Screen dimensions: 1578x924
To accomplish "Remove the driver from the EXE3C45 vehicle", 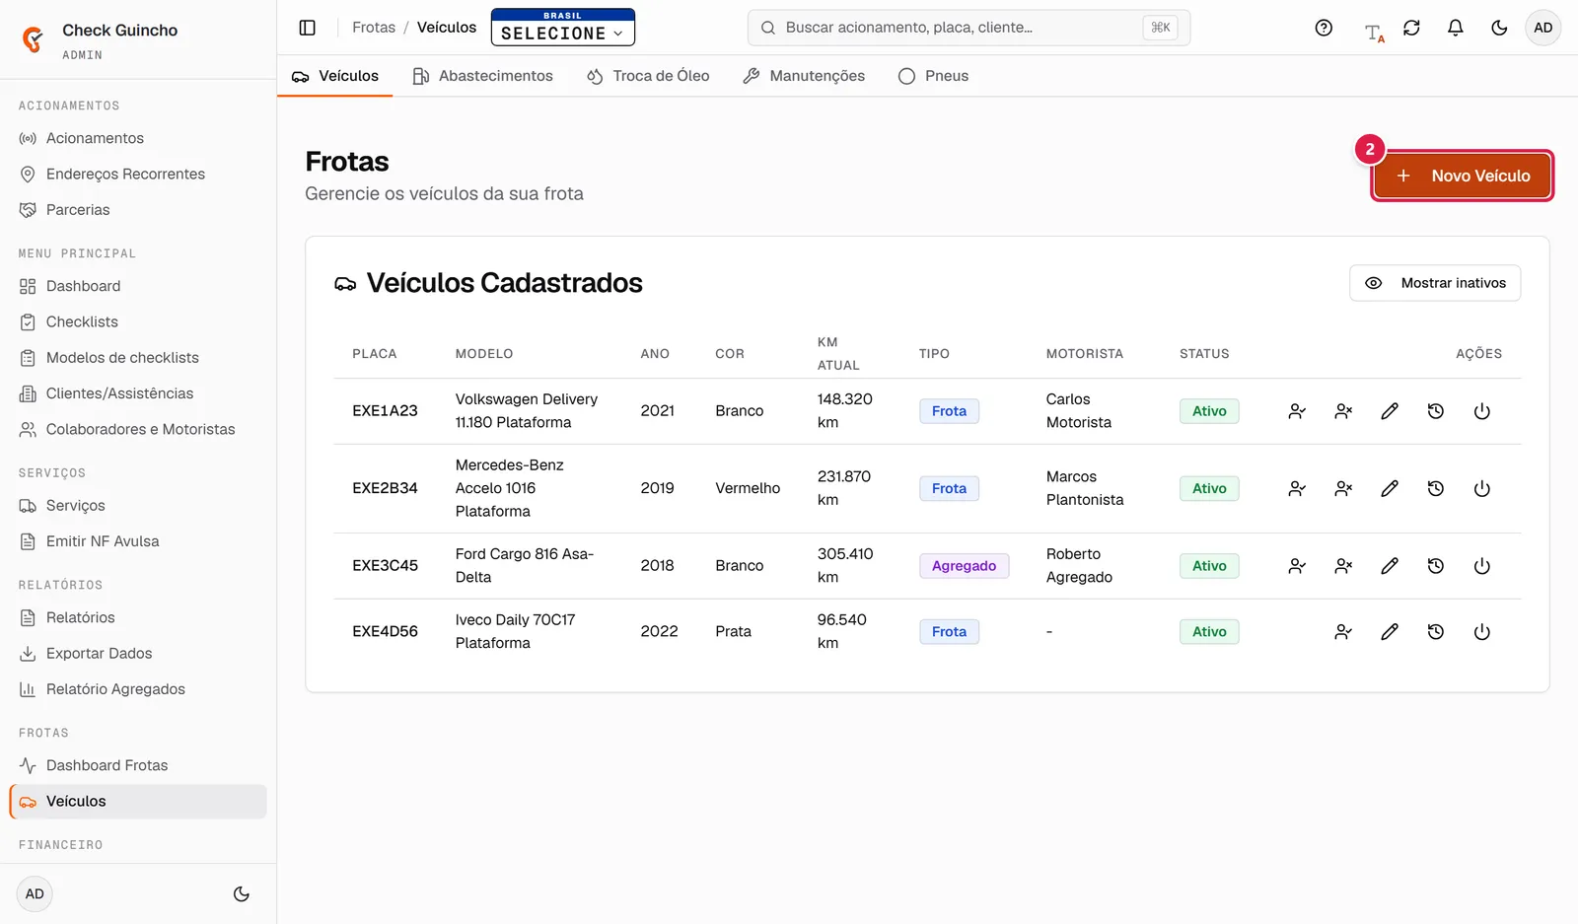I will click(1342, 566).
